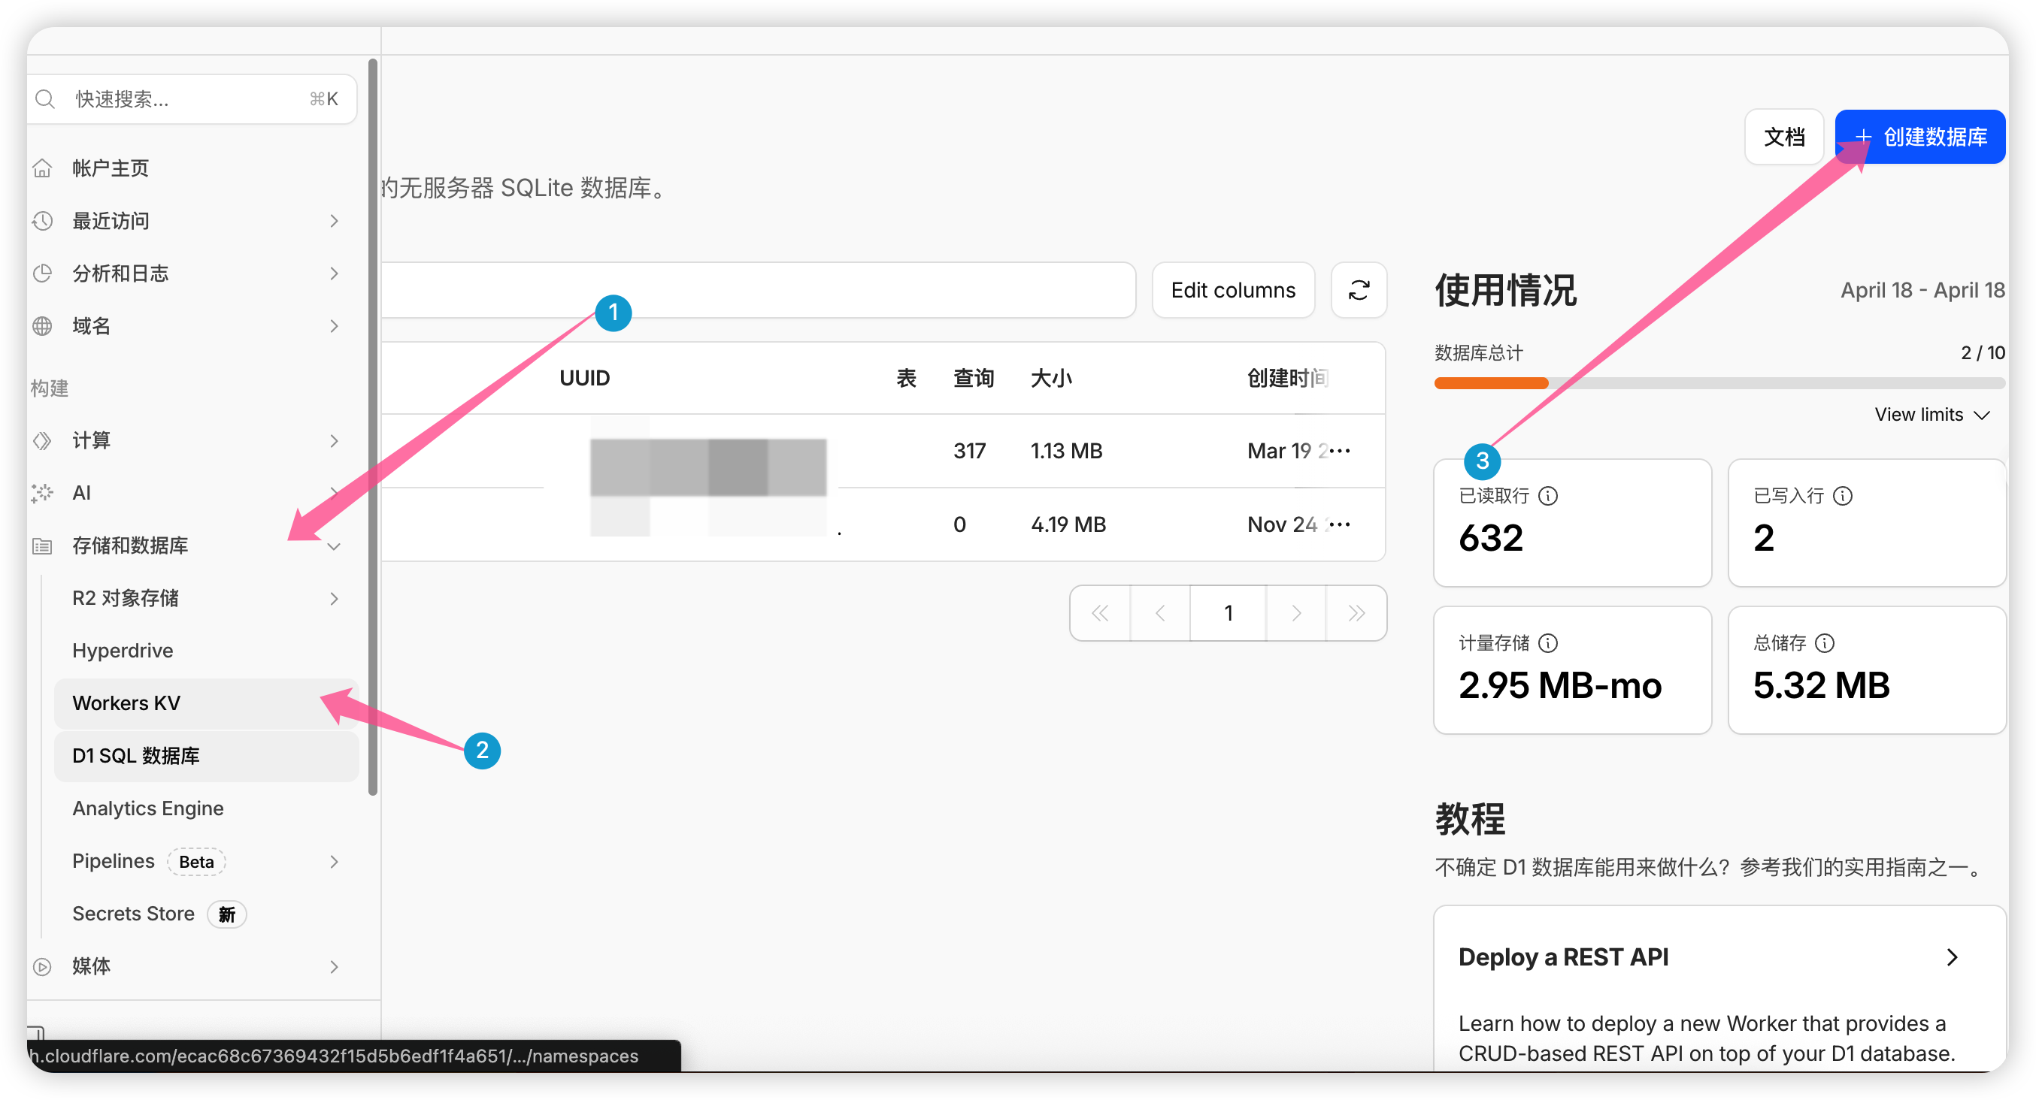Click info icon next to 计量存储
The height and width of the screenshot is (1100, 2036).
[1547, 642]
